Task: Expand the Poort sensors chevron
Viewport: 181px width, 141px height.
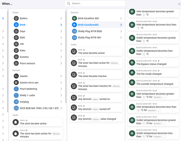Action: (x=61, y=63)
